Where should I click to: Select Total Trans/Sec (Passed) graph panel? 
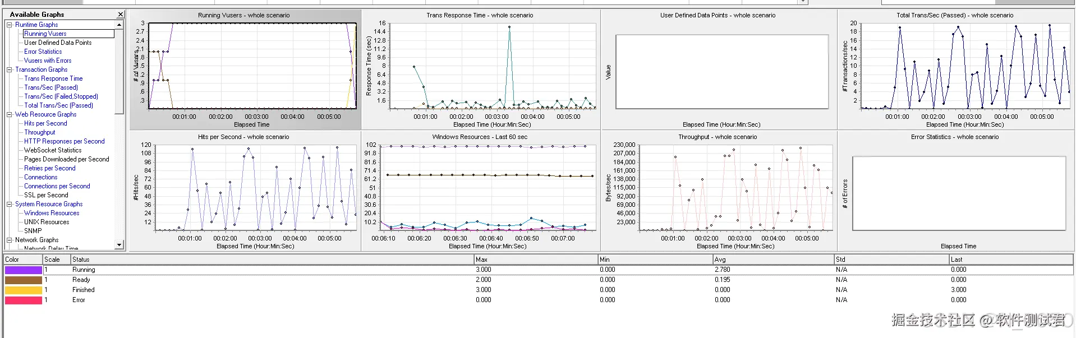pos(955,70)
